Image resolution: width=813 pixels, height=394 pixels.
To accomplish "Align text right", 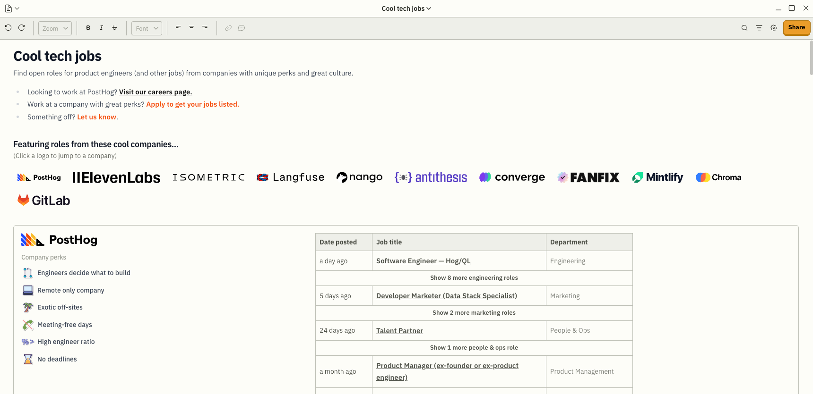I will pos(205,28).
